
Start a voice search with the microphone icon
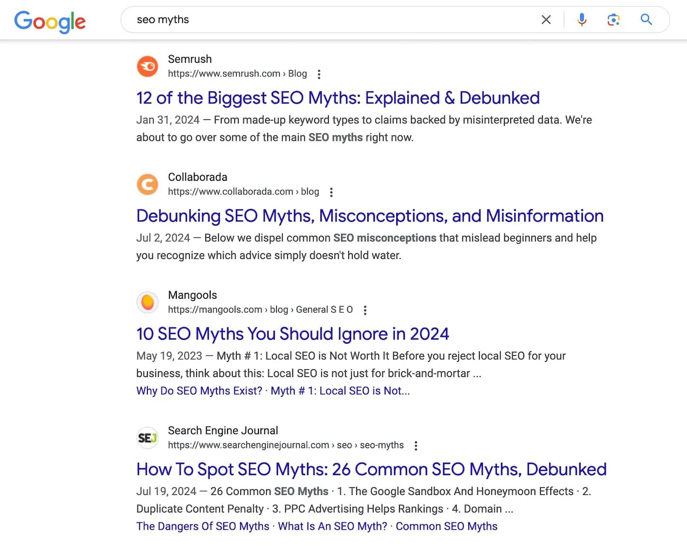[582, 19]
